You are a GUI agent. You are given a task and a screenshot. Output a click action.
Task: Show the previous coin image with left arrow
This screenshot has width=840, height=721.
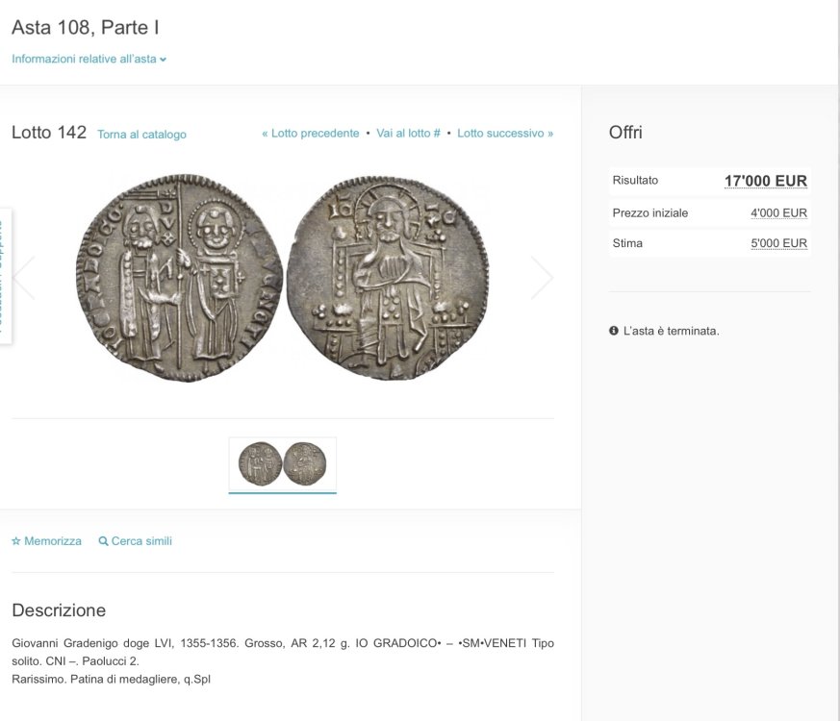[24, 278]
